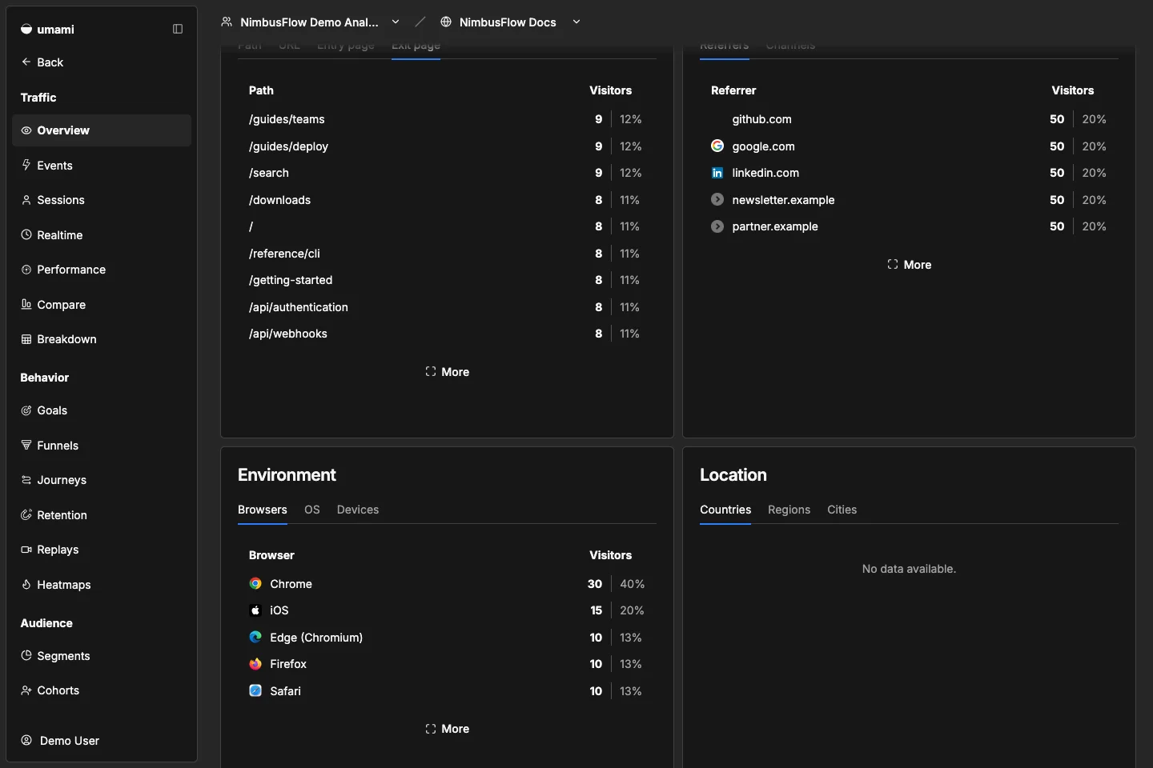Click the /reference/cli path row
1153x768 pixels.
447,254
